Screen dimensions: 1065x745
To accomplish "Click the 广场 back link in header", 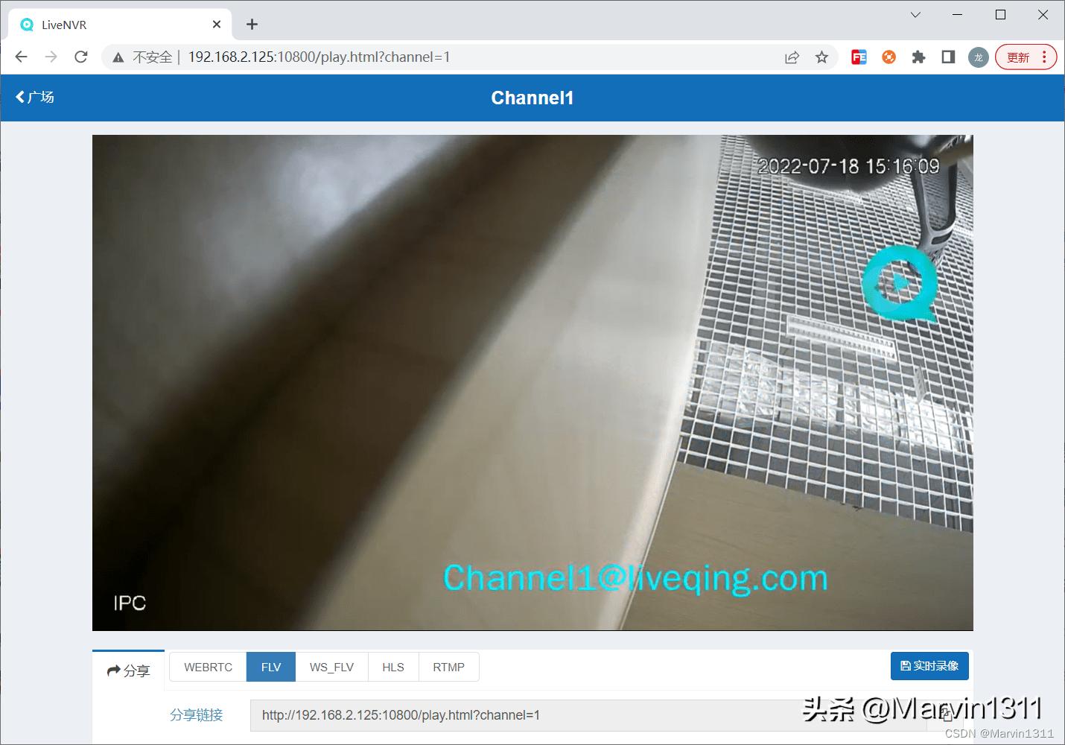I will pos(34,97).
